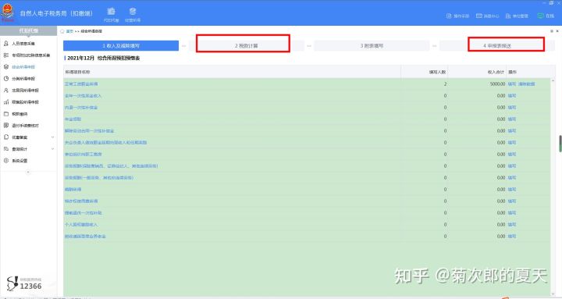Viewport: 562px width, 299px height.
Task: Click 填写 for 税收递延型商业养老金 row
Action: click(512, 237)
